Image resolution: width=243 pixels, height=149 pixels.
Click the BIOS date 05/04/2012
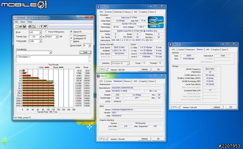pos(137,116)
